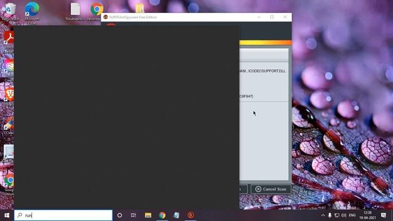Open Task View on the taskbar
The width and height of the screenshot is (393, 221).
click(133, 215)
